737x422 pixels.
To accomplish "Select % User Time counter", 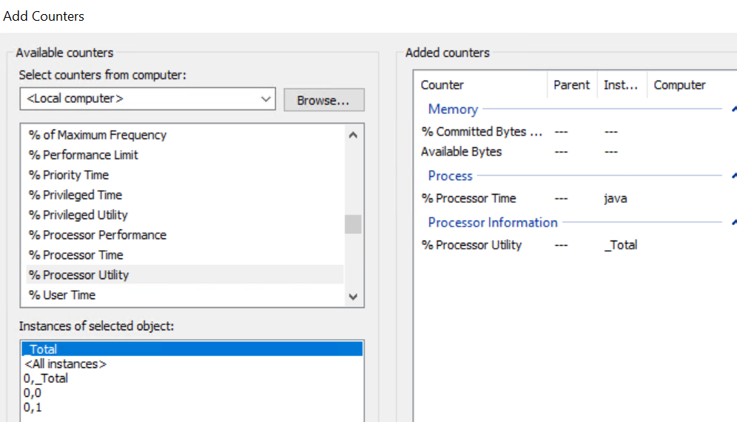I will coord(62,295).
